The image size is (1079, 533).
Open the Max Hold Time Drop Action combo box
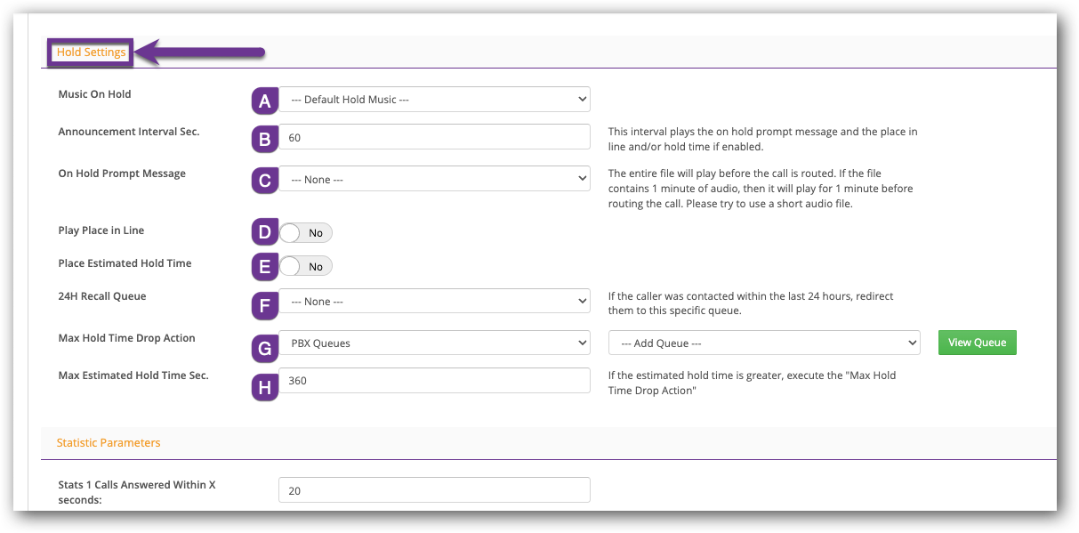(x=434, y=343)
